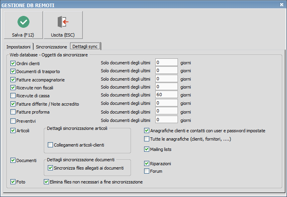
Task: Switch to the Impostazioni tab
Action: tap(18, 47)
